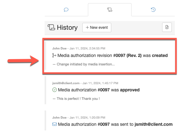Click jsmith@client.com author of approved event

pos(66,83)
